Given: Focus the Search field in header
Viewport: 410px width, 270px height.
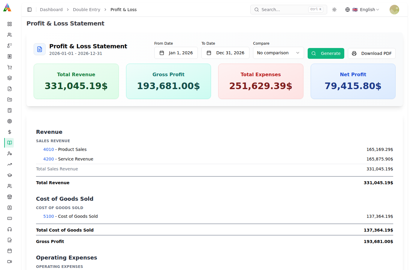Looking at the screenshot, I should point(289,10).
